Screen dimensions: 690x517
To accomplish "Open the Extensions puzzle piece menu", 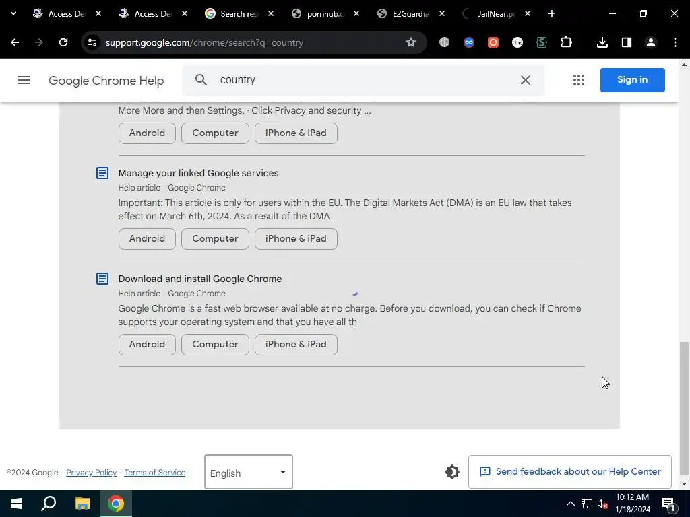I will 566,42.
